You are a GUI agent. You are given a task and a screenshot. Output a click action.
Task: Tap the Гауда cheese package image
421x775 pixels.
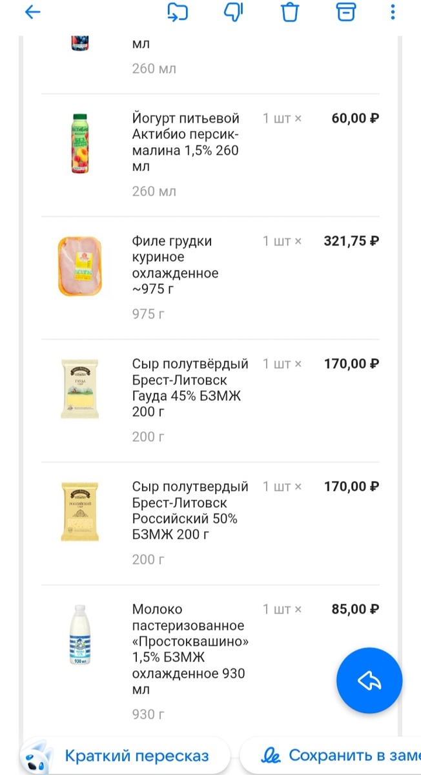coord(79,389)
